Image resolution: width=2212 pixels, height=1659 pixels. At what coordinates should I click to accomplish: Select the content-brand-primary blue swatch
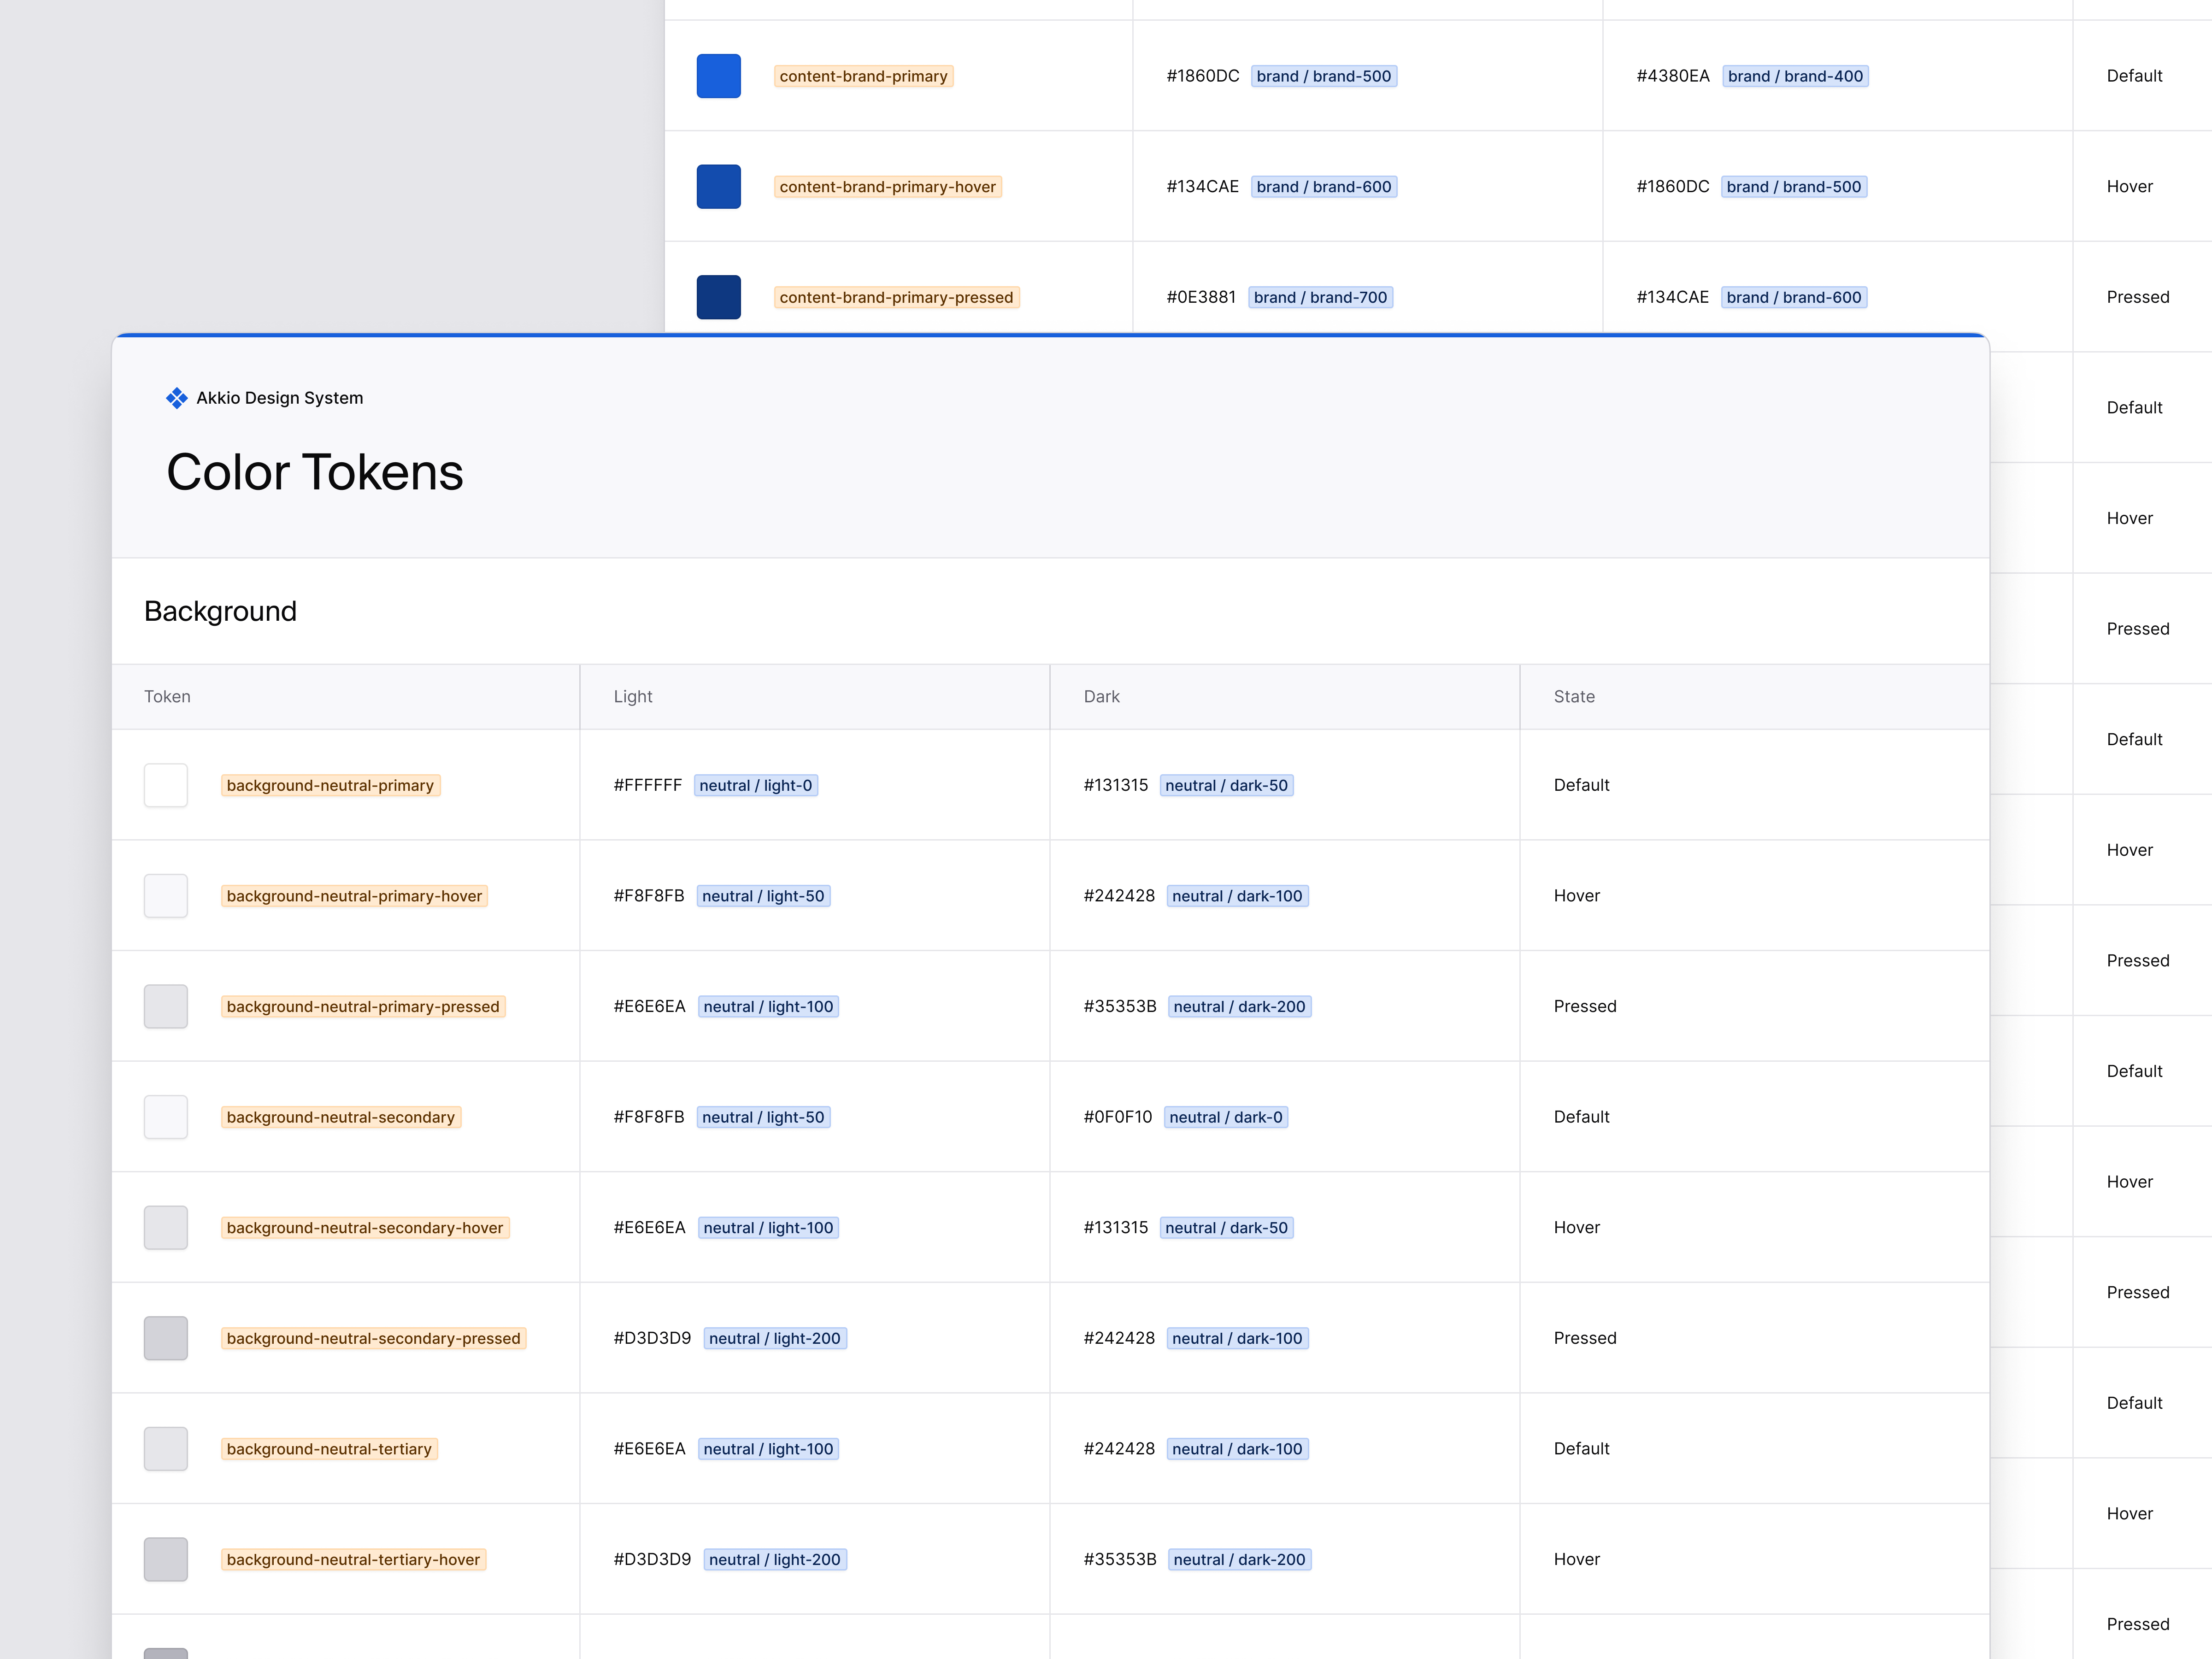pyautogui.click(x=718, y=76)
